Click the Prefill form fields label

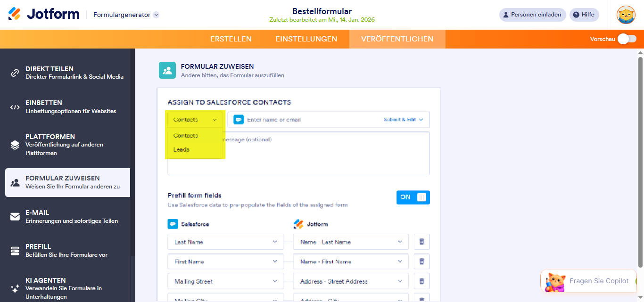[195, 196]
